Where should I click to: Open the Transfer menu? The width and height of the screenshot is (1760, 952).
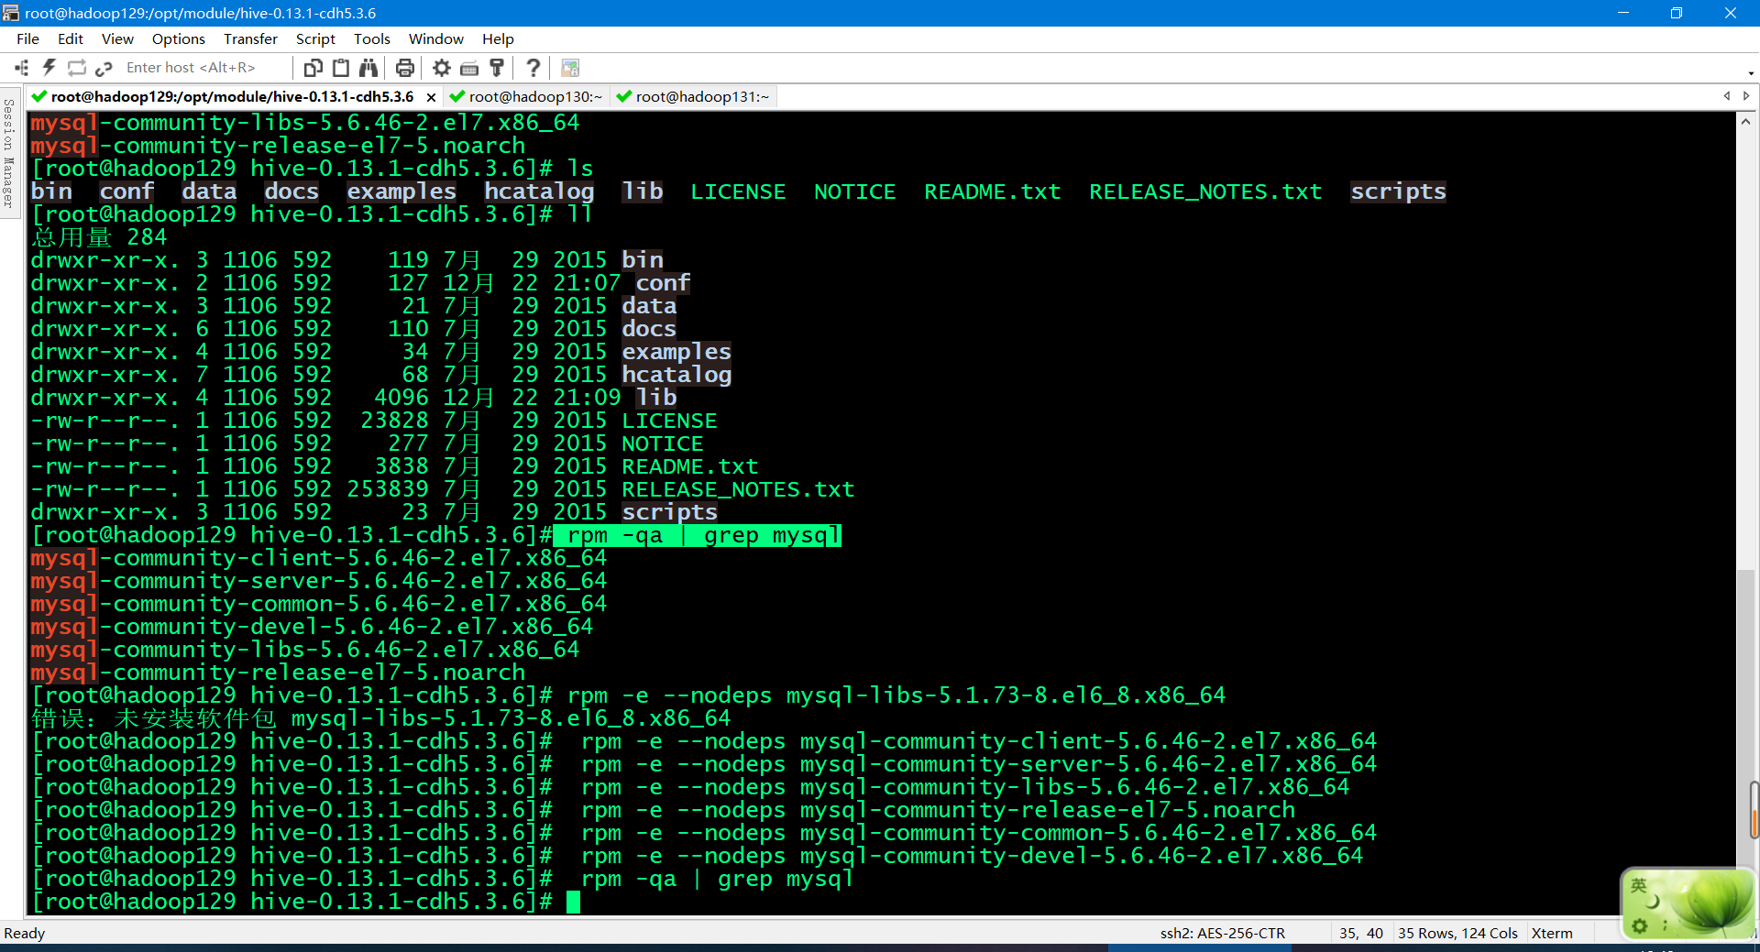(250, 38)
